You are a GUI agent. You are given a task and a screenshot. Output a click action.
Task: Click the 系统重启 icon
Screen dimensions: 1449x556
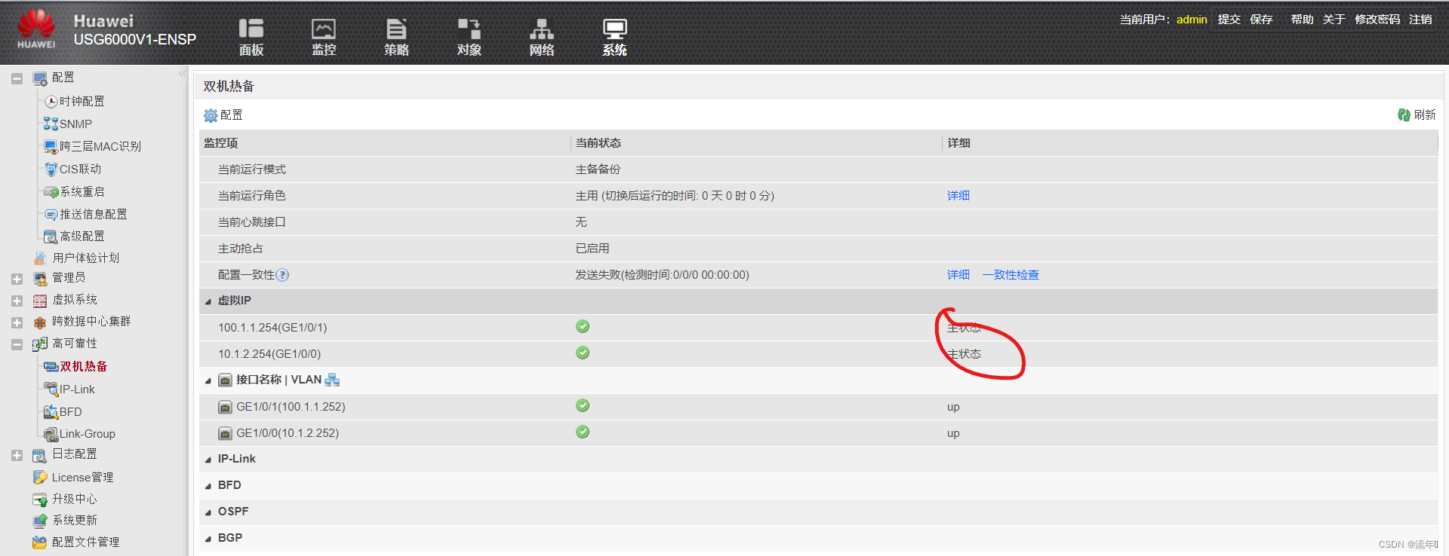51,192
